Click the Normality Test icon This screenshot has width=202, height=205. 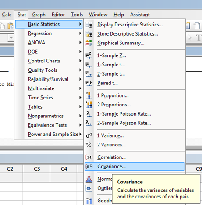tap(89, 179)
